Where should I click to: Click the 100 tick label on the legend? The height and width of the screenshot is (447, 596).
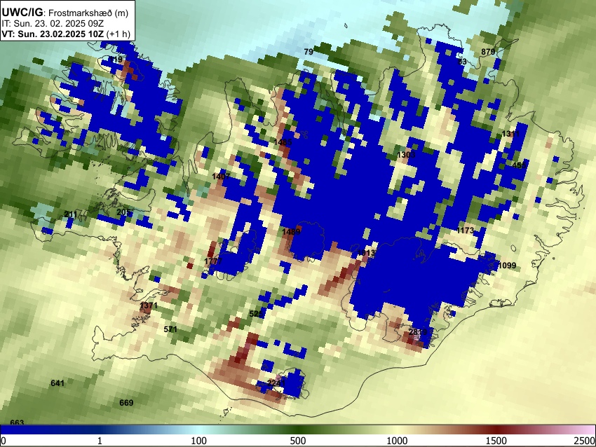click(x=199, y=441)
